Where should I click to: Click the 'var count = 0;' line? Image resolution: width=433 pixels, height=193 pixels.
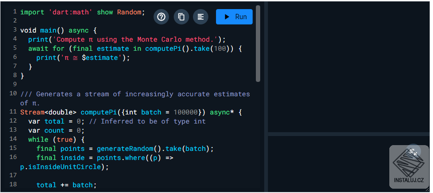pos(56,130)
